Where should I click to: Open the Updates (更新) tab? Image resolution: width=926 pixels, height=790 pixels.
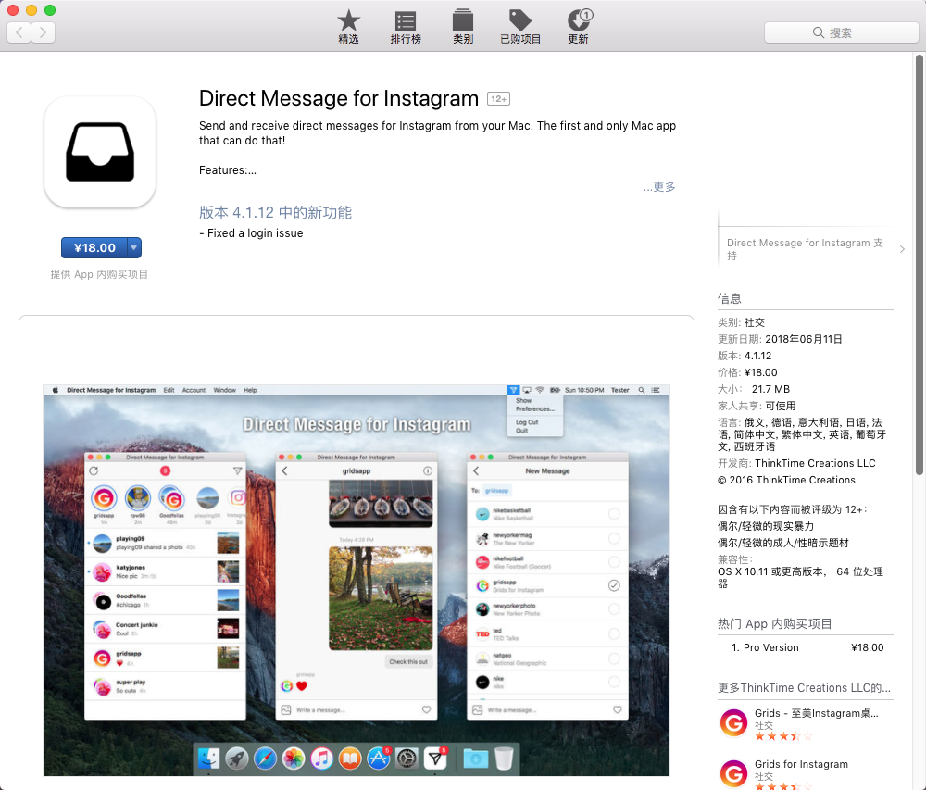click(x=578, y=27)
